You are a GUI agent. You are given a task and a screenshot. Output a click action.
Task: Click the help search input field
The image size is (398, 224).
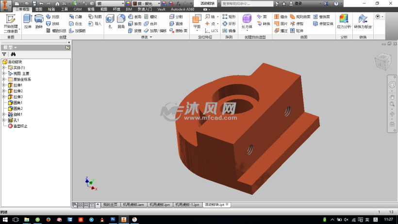point(240,3)
